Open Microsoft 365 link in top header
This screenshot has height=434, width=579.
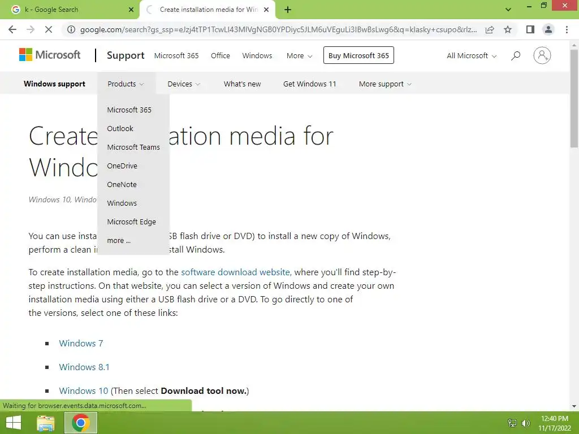(x=176, y=55)
